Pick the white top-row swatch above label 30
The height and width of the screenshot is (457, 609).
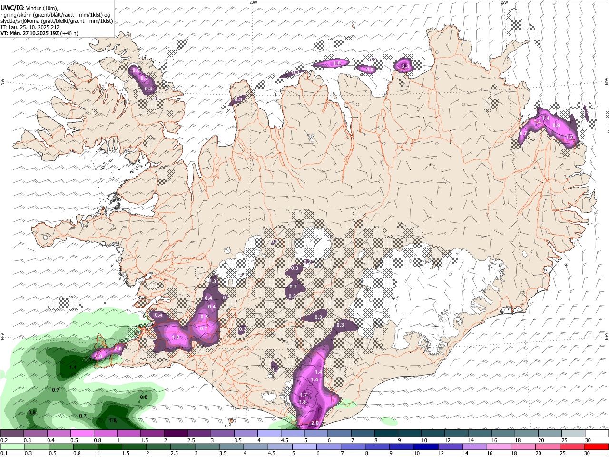click(x=597, y=434)
